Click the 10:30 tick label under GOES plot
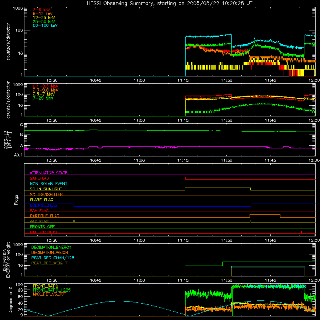Screen dimensions: 320x320 pos(52,160)
